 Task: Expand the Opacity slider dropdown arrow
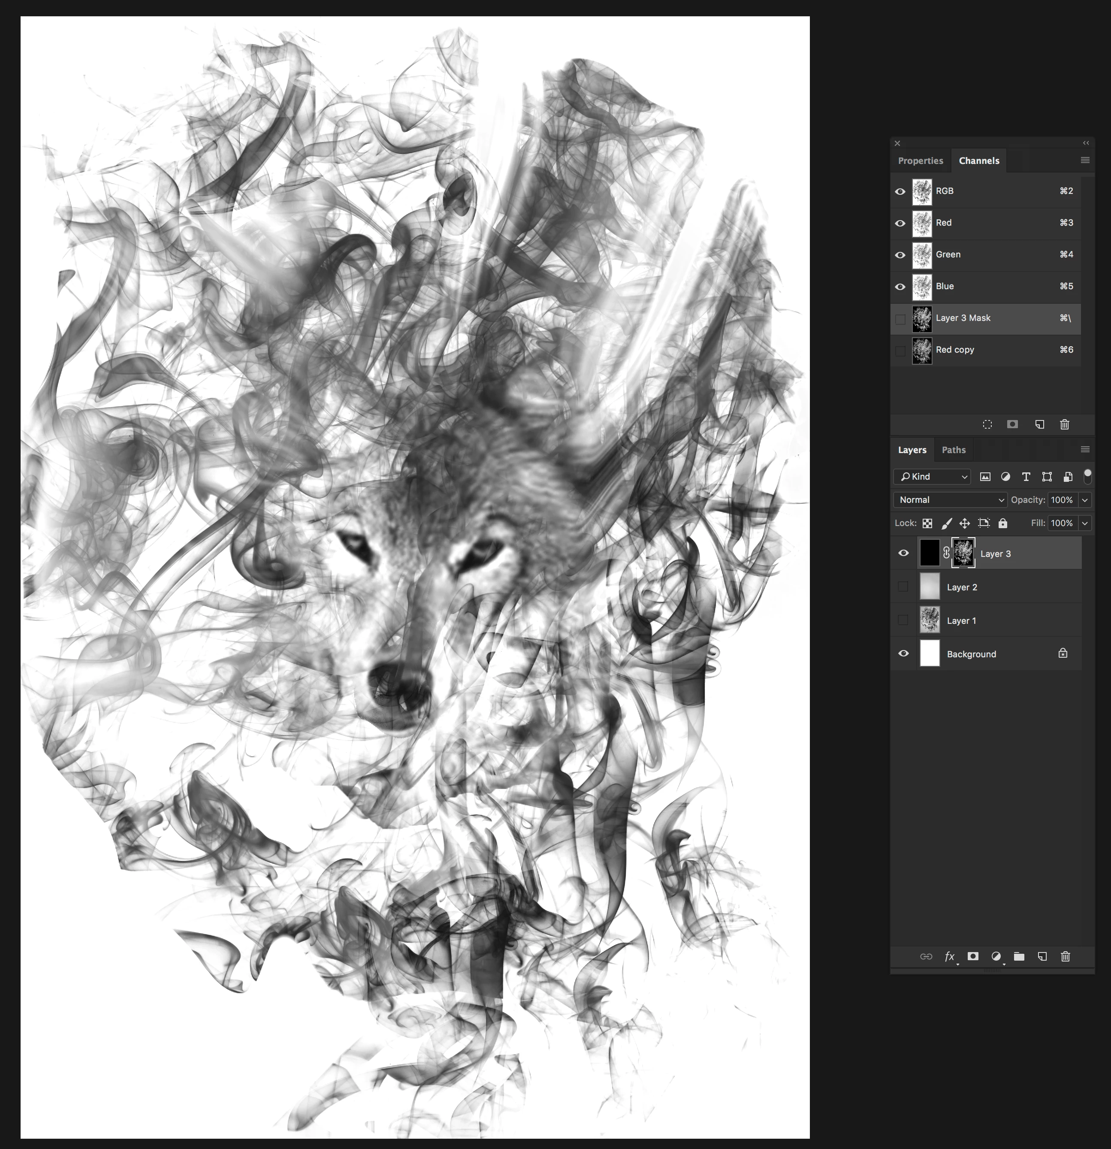point(1085,500)
